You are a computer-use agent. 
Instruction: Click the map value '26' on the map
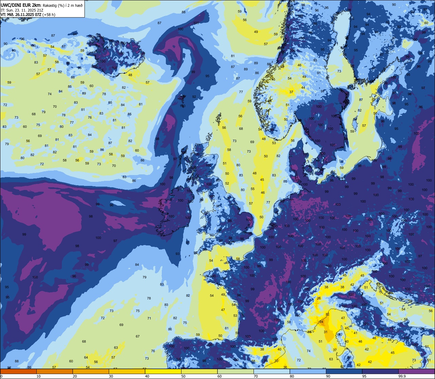[x=319, y=298]
